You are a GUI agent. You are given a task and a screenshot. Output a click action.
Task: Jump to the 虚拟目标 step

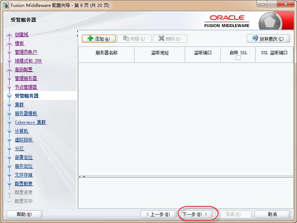tap(24, 140)
